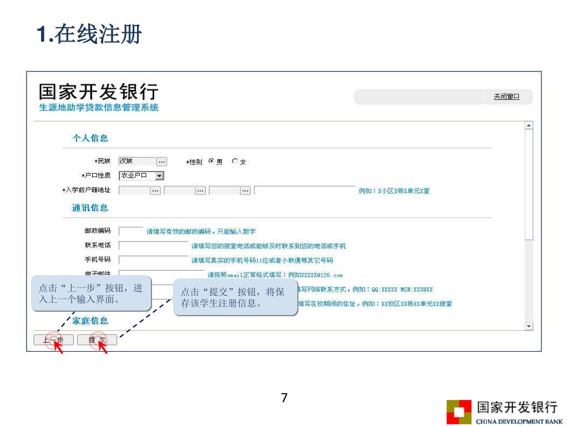Click the hint starting 请填写您的寝室电话

click(x=268, y=246)
